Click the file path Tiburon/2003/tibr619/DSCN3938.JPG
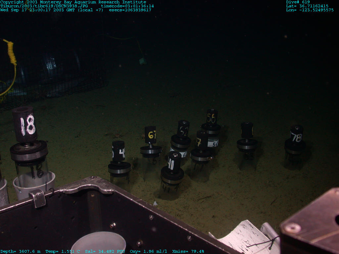The height and width of the screenshot is (254, 339). tap(44, 6)
